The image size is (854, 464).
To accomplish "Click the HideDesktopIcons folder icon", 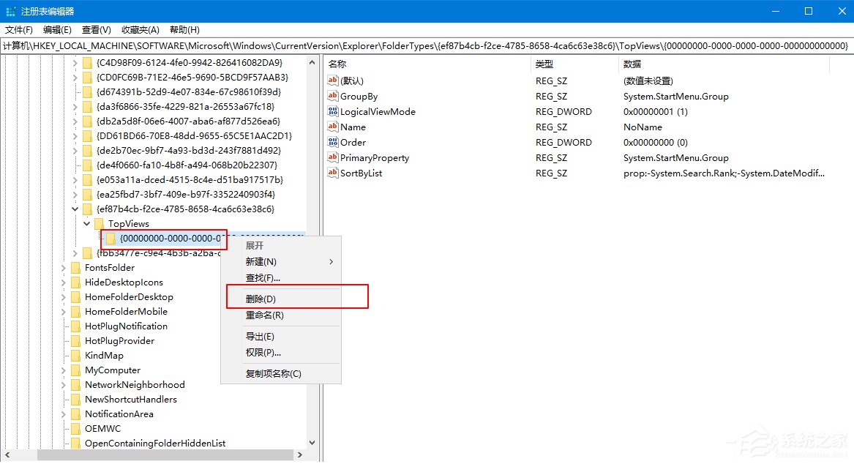I will pyautogui.click(x=78, y=282).
